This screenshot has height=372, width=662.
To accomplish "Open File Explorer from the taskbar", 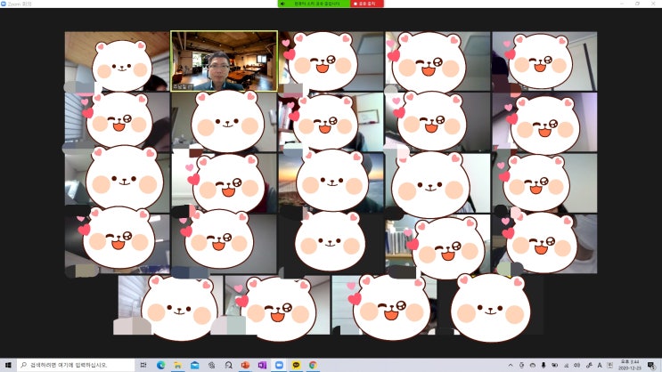I will pos(177,365).
